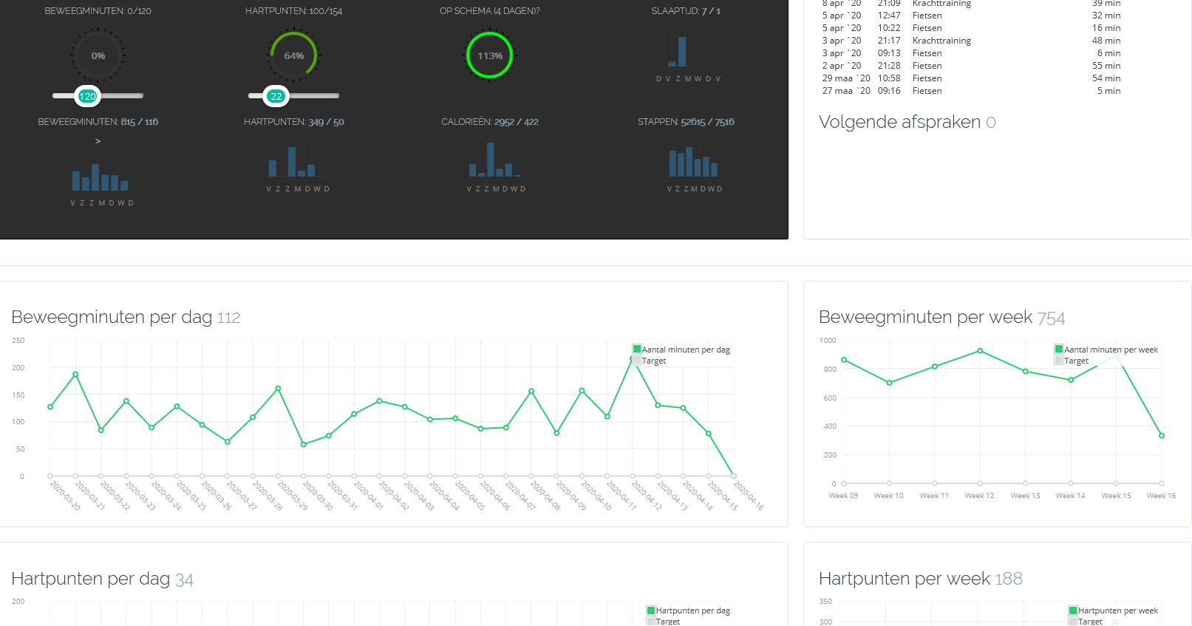
Task: Toggle Target legend in Beweegminuten per week chart
Action: pyautogui.click(x=1072, y=361)
